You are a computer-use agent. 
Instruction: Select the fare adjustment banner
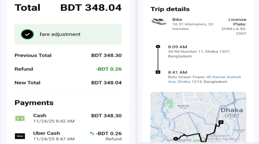68,34
